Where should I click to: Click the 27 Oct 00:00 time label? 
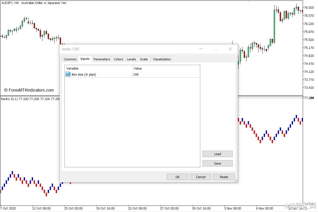(169, 208)
